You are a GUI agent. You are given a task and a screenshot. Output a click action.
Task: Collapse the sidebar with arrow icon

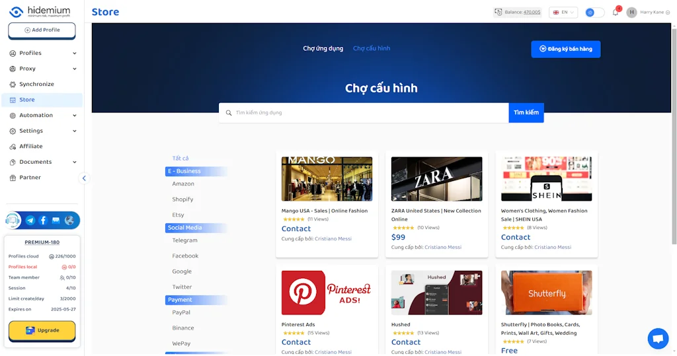[x=84, y=178]
